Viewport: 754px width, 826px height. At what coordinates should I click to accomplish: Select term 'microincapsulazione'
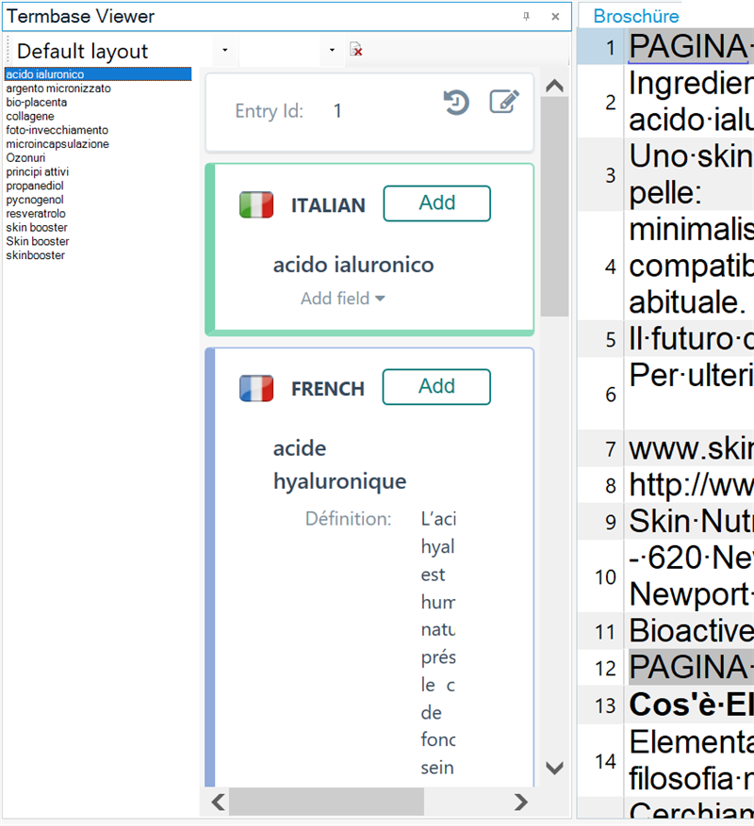click(x=57, y=144)
